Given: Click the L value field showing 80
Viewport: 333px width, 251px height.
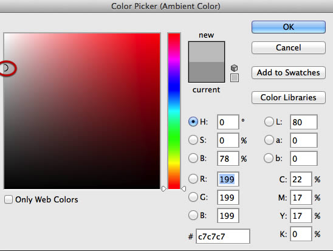Looking at the screenshot, I should [x=304, y=122].
